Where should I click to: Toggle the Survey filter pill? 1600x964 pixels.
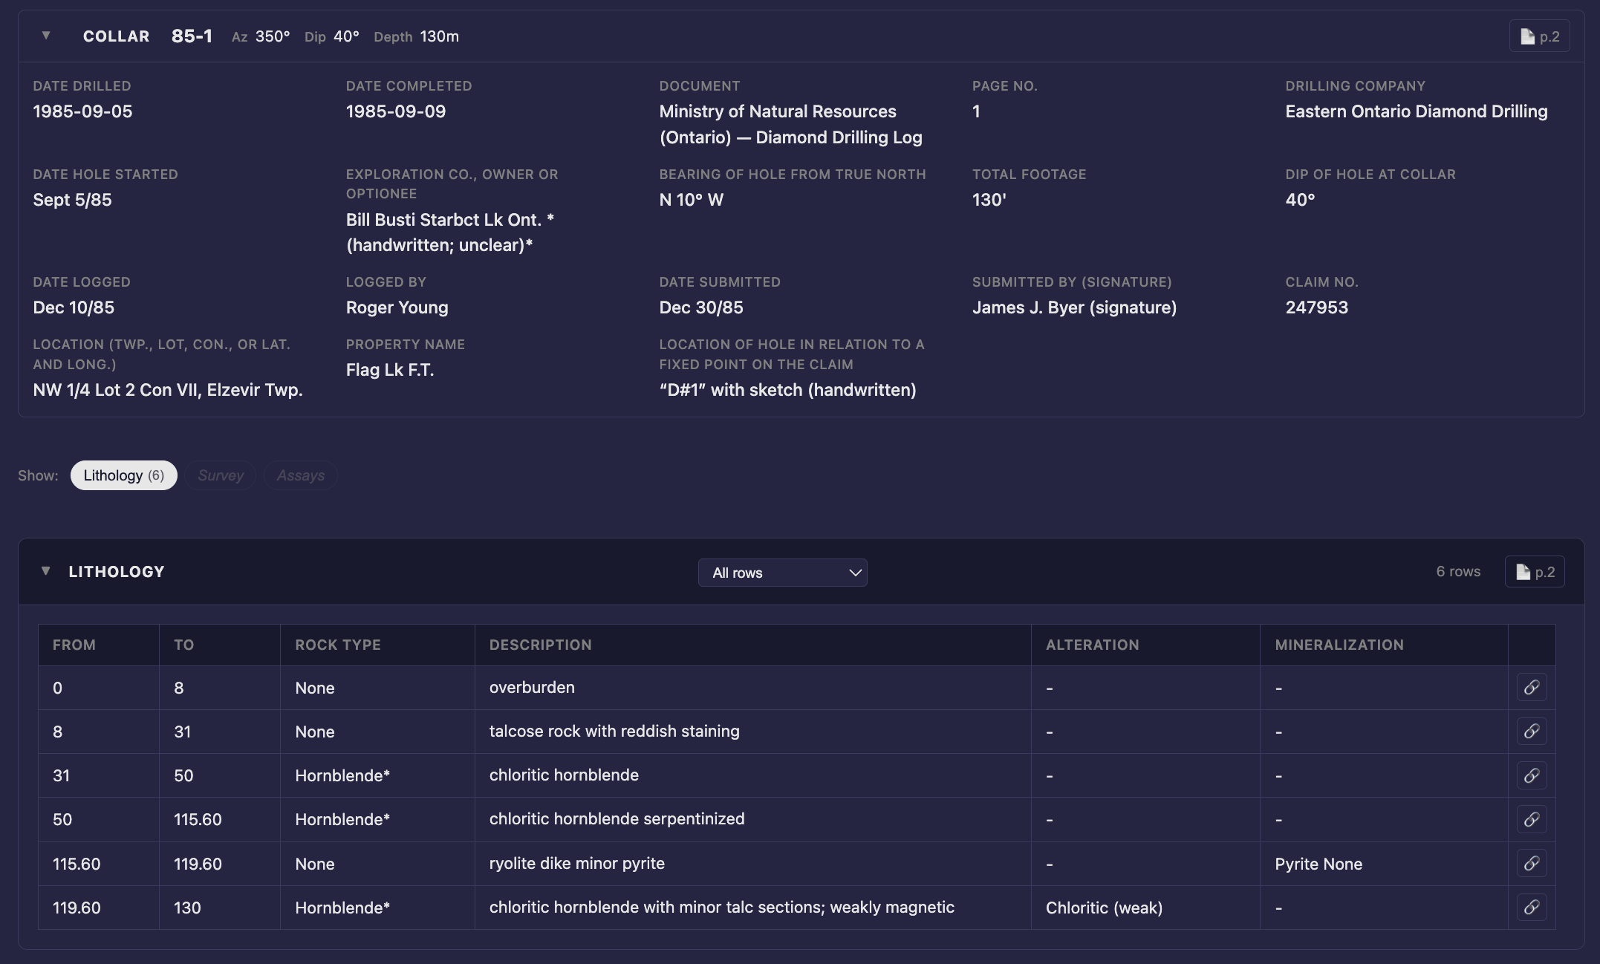(221, 475)
